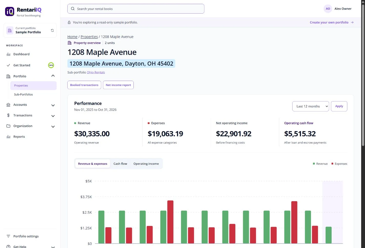Click the Operating cash flow heading
This screenshot has height=248, width=365.
tap(299, 123)
